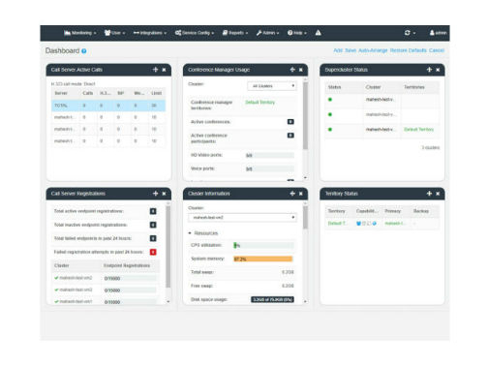Image resolution: width=488 pixels, height=366 pixels.
Task: Open the Reports menu
Action: (235, 33)
